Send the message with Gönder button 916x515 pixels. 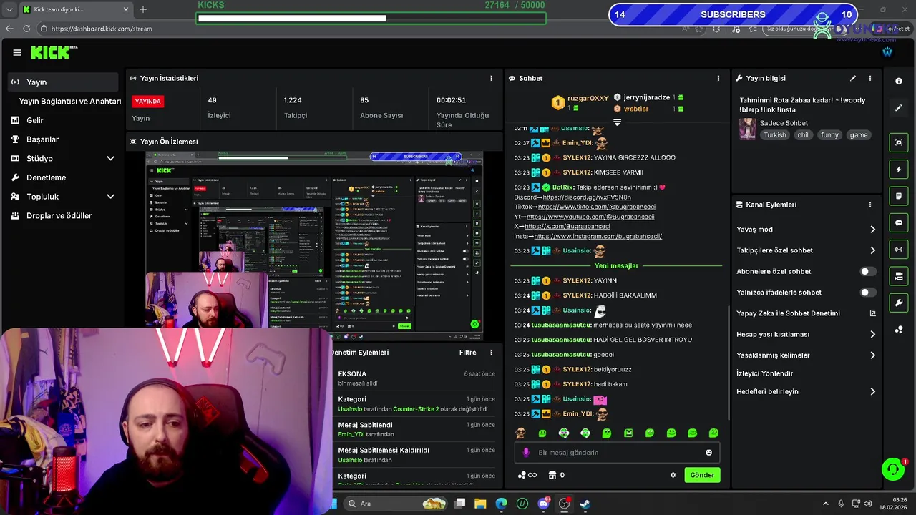(x=702, y=475)
